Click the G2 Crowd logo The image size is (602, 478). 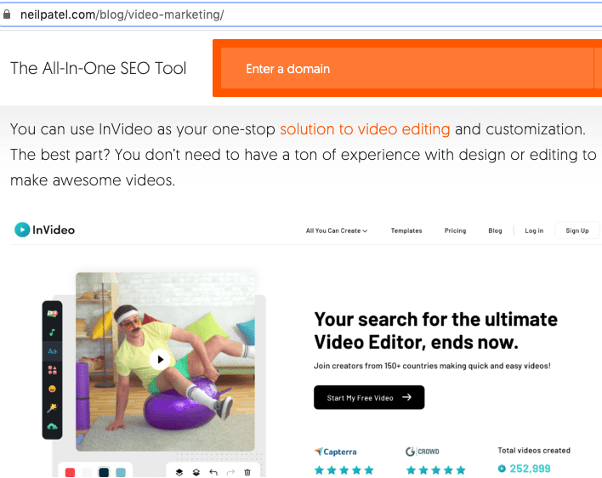tap(423, 452)
